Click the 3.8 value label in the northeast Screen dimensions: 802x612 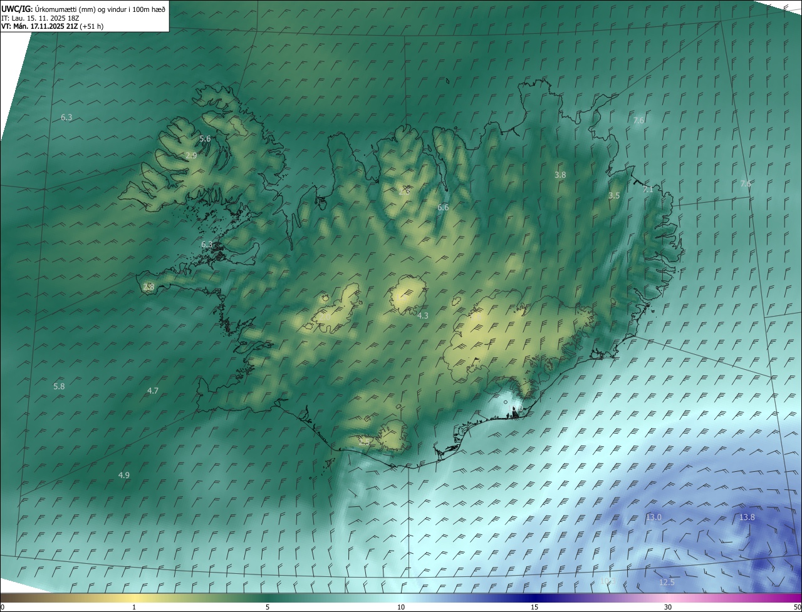pyautogui.click(x=560, y=175)
